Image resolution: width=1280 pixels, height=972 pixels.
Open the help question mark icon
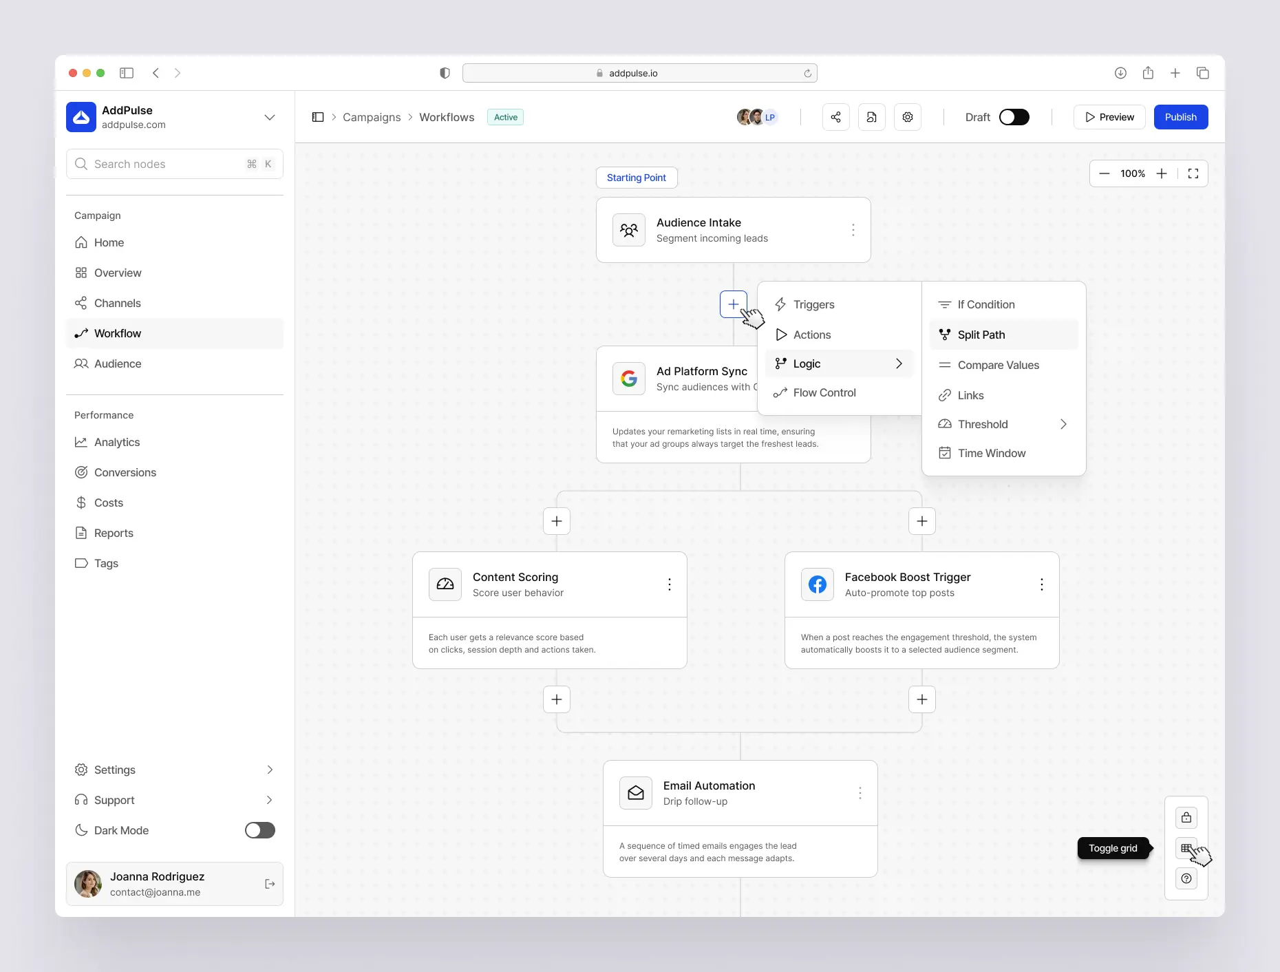[1186, 878]
